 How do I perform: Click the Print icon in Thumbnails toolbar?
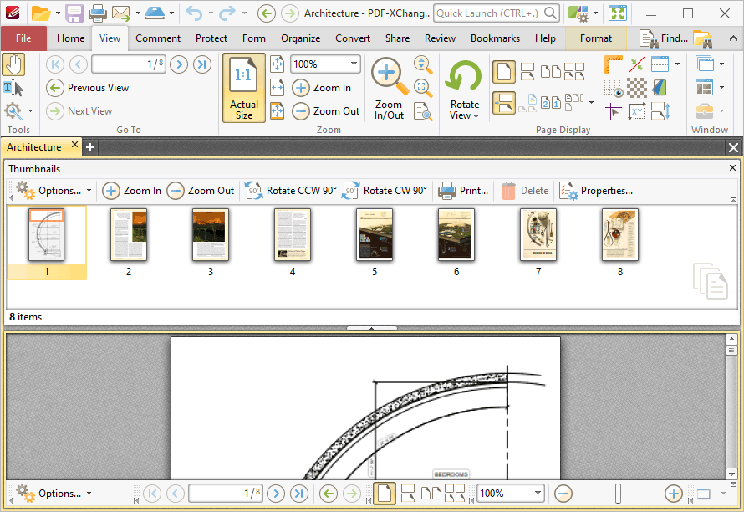tap(447, 191)
